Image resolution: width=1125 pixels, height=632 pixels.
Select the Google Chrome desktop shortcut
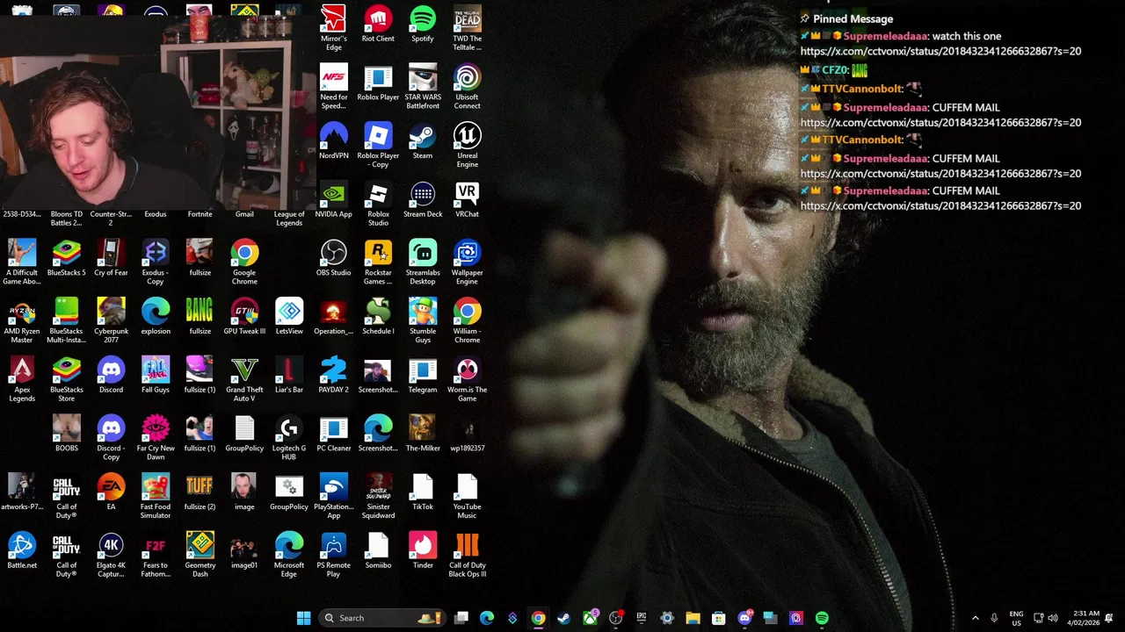coord(244,262)
